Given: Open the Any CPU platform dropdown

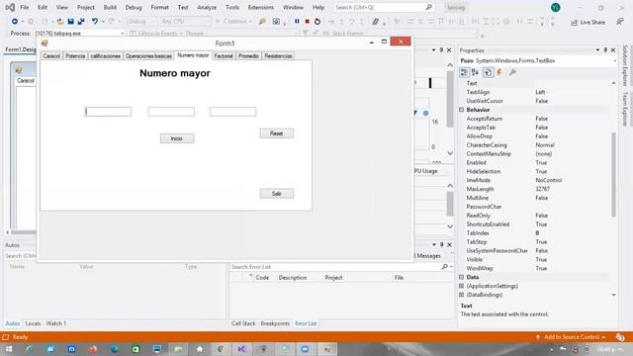Looking at the screenshot, I should click(185, 22).
